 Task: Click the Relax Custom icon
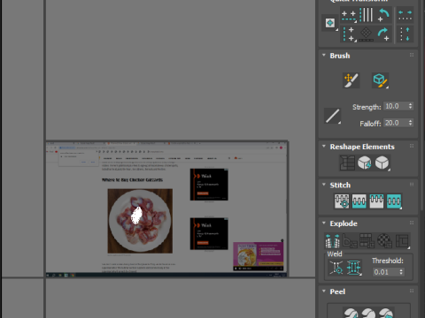382,163
